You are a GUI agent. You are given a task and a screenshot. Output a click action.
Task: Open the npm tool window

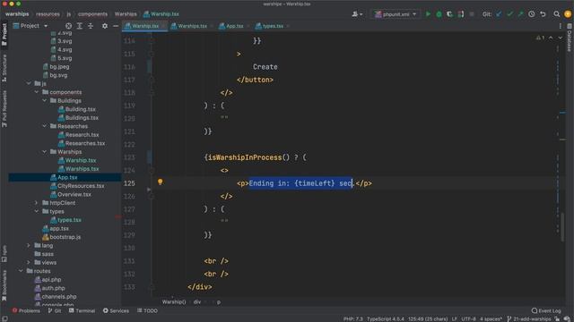click(x=4, y=253)
